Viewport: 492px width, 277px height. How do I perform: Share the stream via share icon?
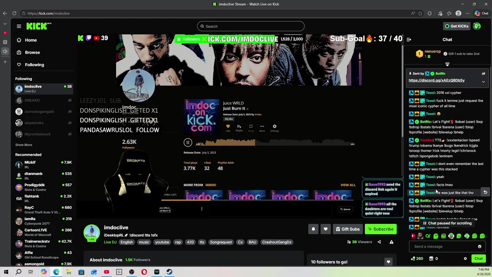[x=379, y=242]
